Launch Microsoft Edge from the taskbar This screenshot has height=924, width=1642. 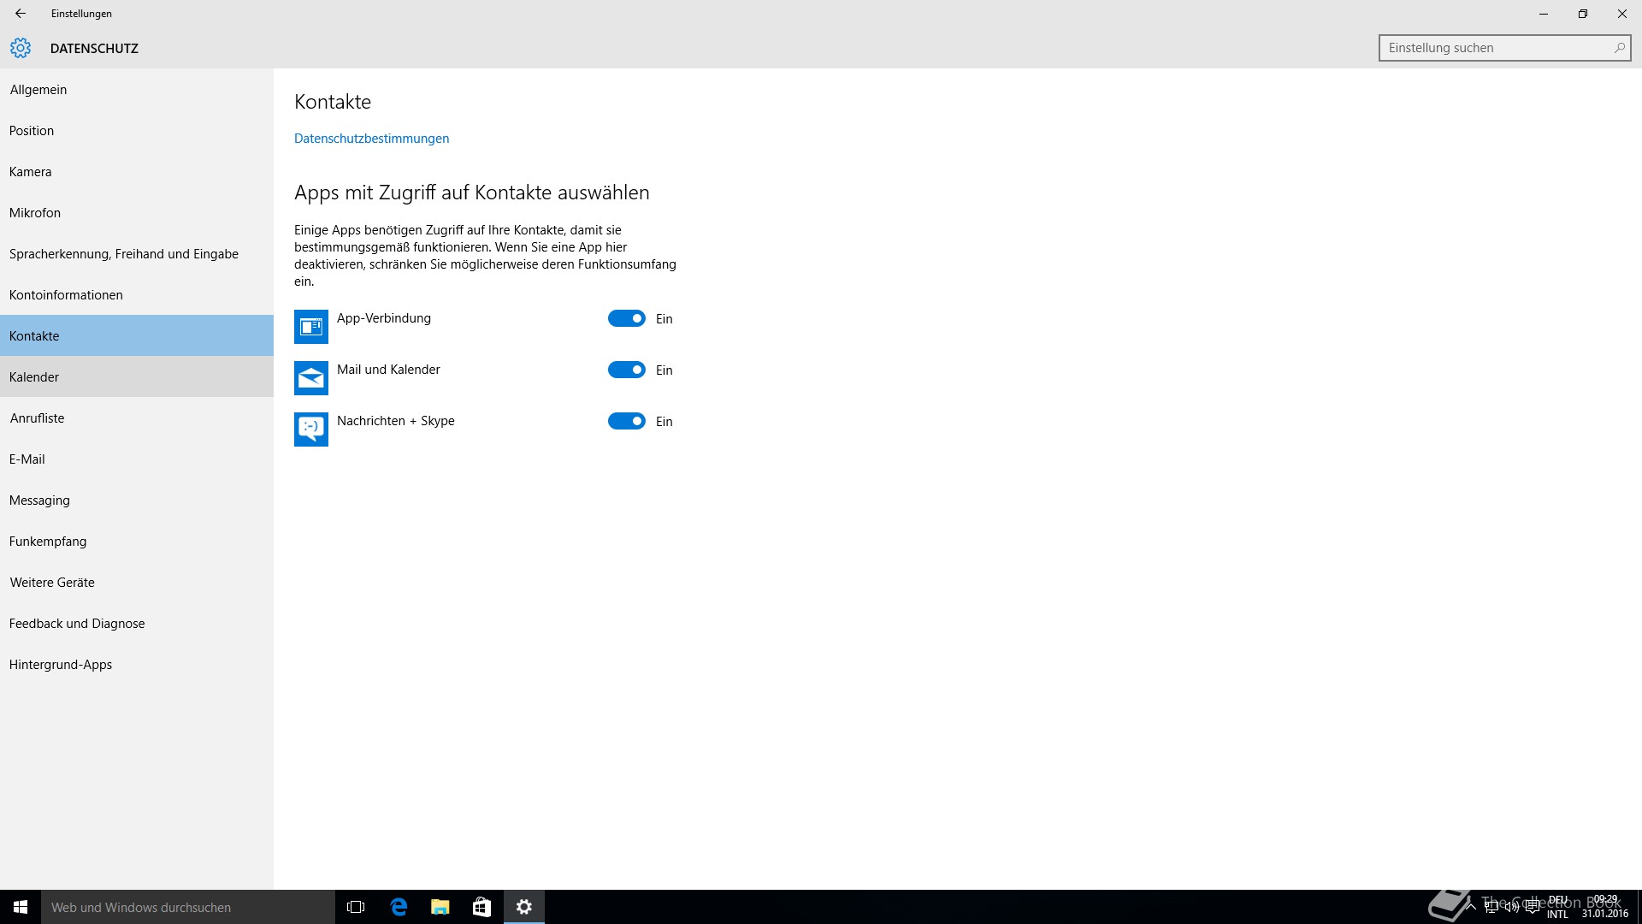pos(399,907)
